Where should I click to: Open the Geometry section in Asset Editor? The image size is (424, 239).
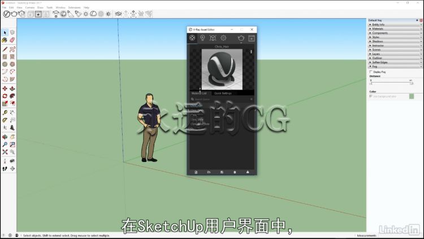(213, 38)
